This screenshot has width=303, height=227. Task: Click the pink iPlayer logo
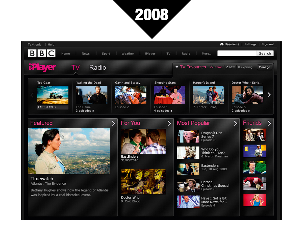point(42,67)
